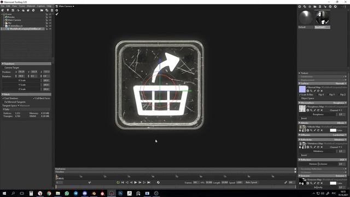Open material folder icon in material toolbar
Screen dimensions: 350x197
[x=315, y=7]
